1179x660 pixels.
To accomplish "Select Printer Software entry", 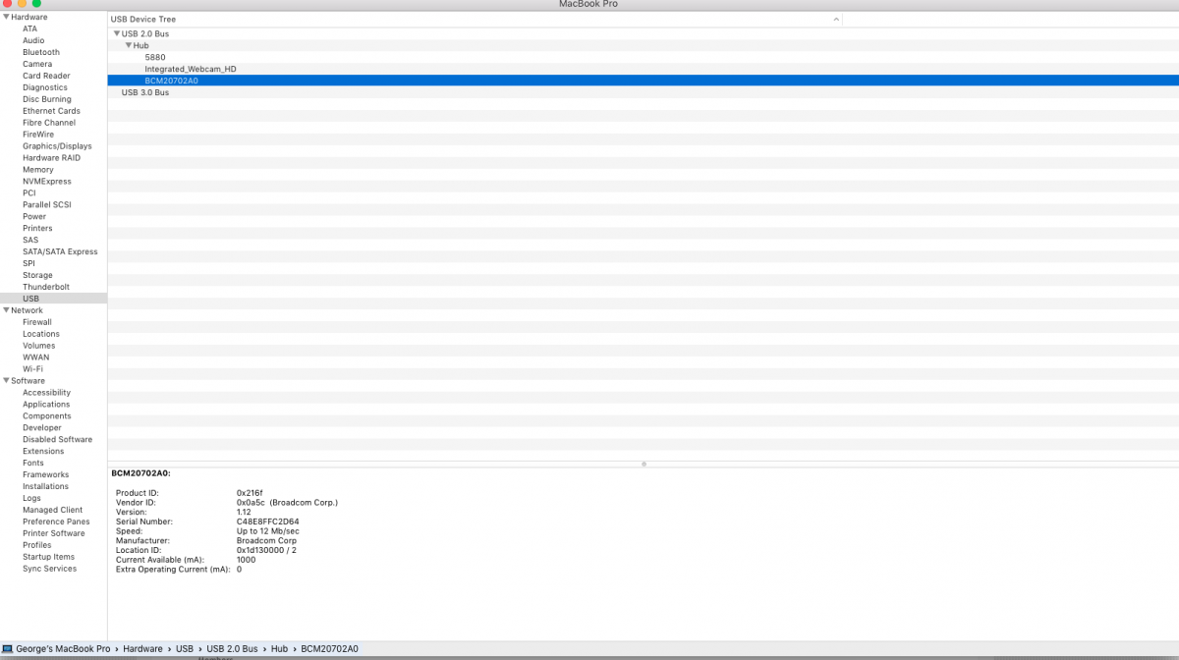I will click(x=54, y=534).
